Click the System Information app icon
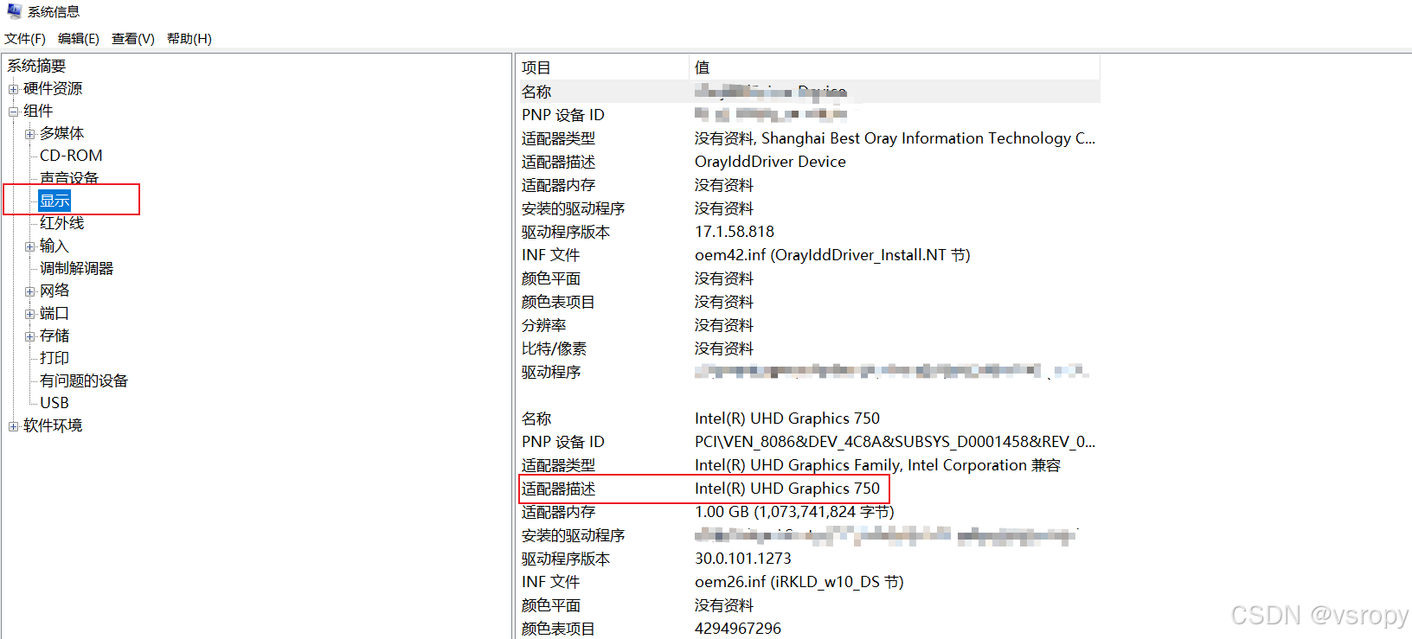This screenshot has width=1412, height=639. [14, 11]
